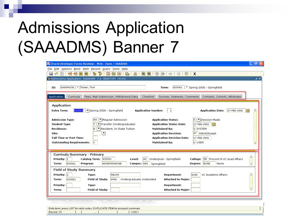Click the greyed-out speaker broadcast toolbar icon
This screenshot has width=294, height=220.
[171, 74]
